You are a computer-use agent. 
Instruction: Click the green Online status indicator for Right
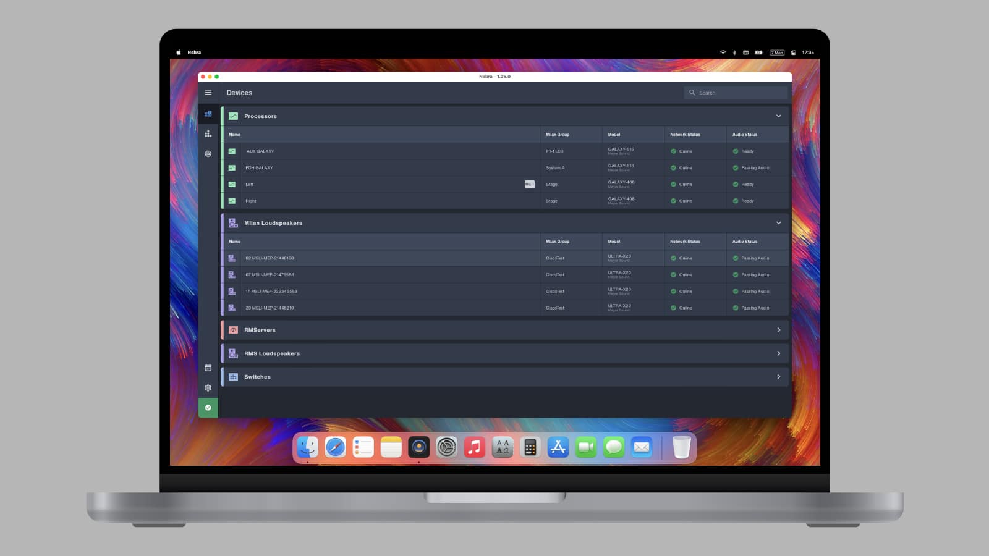(x=674, y=201)
